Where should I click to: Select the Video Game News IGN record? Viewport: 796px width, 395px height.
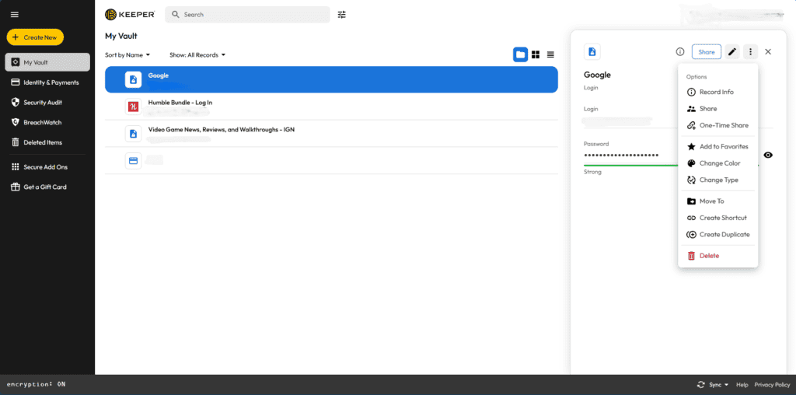[331, 134]
